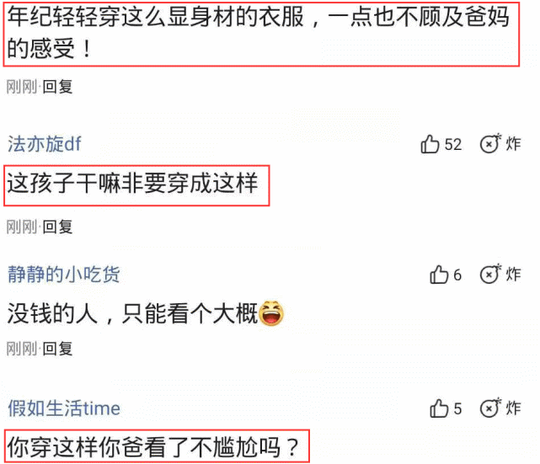Click the laughing emoji in 没钱的人 comment

click(x=271, y=313)
